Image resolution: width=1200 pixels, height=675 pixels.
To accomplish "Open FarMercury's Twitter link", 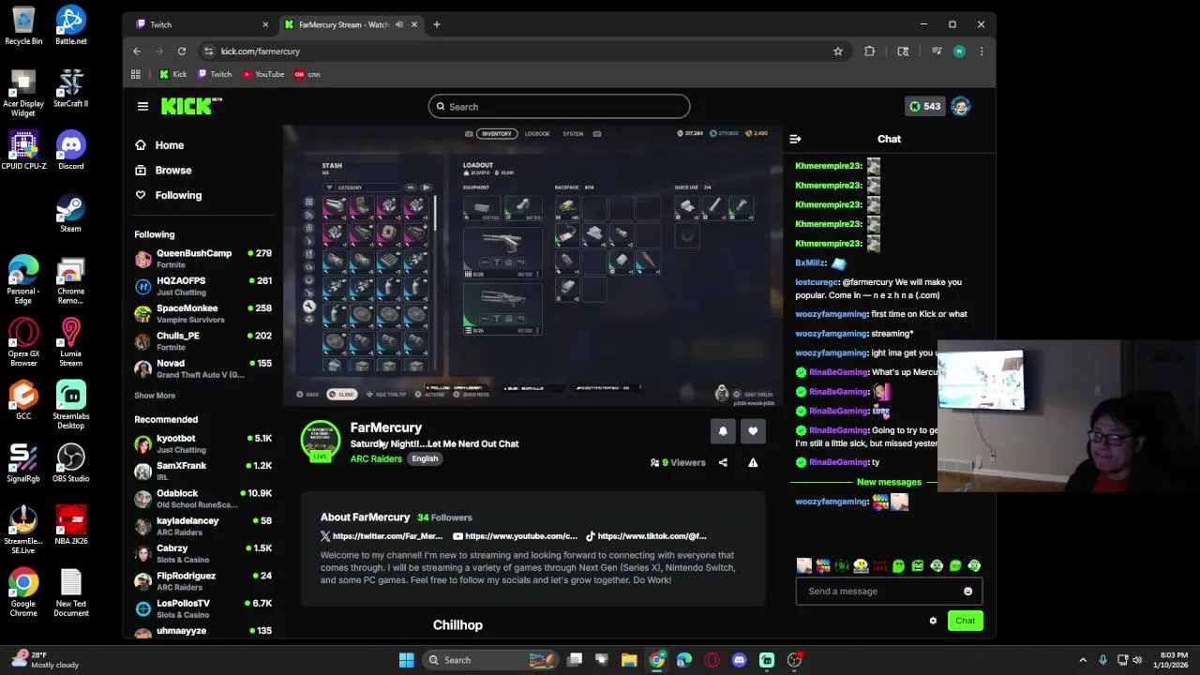I will (382, 536).
